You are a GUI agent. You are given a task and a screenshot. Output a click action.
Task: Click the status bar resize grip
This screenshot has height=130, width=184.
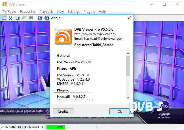coord(182,128)
